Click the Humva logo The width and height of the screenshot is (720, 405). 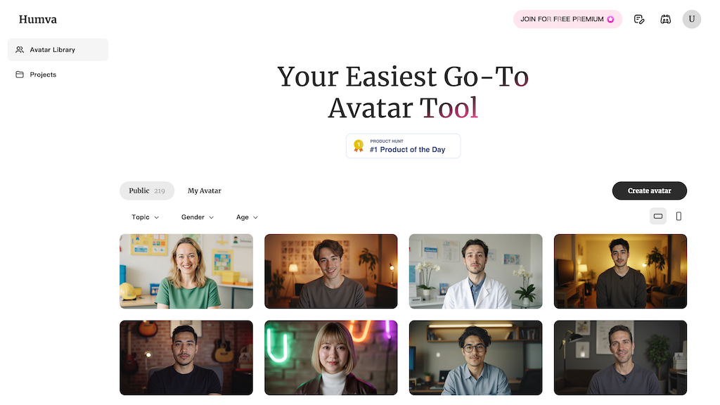click(x=38, y=19)
